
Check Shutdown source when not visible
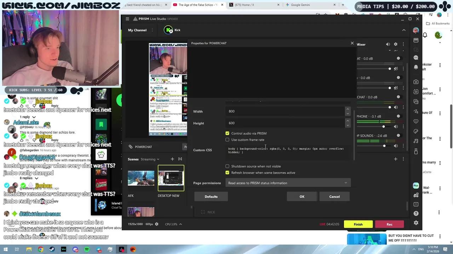(x=227, y=166)
